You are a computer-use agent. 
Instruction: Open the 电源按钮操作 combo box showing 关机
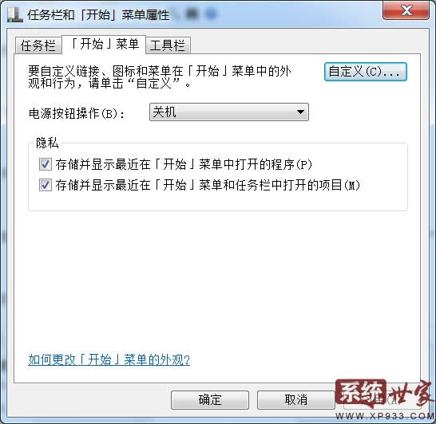[x=229, y=112]
